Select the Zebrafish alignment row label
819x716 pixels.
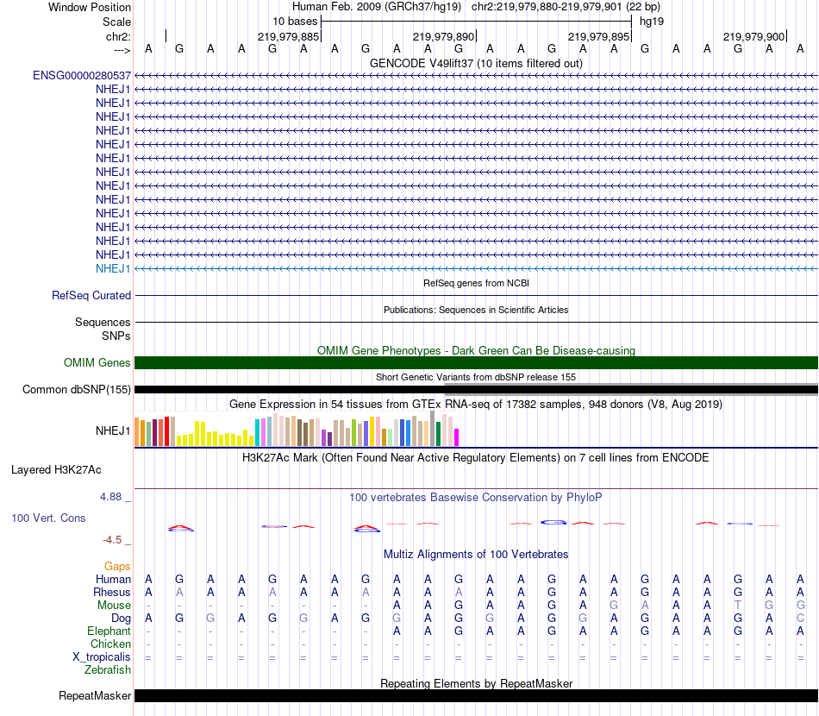(x=108, y=670)
